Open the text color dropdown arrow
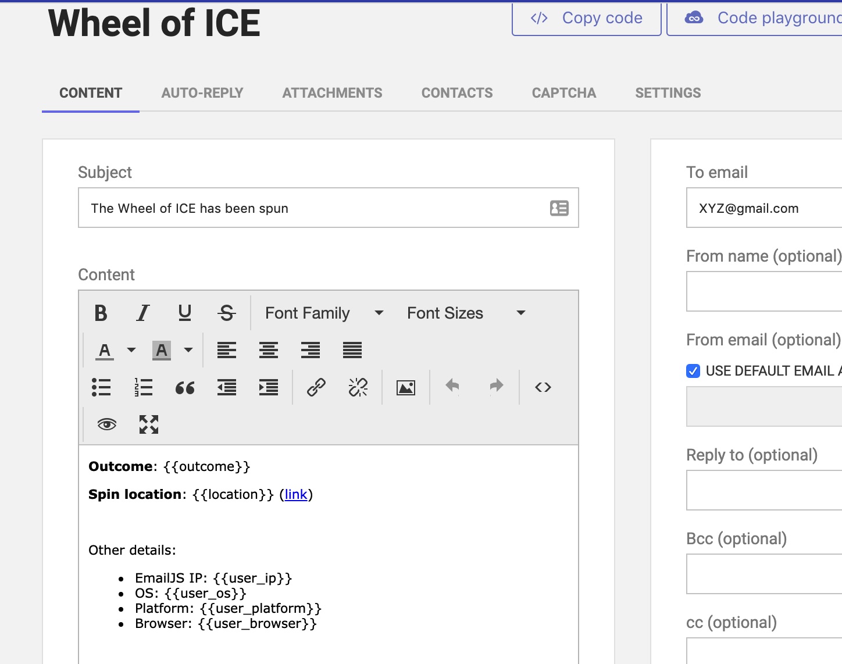This screenshot has height=664, width=842. point(131,350)
